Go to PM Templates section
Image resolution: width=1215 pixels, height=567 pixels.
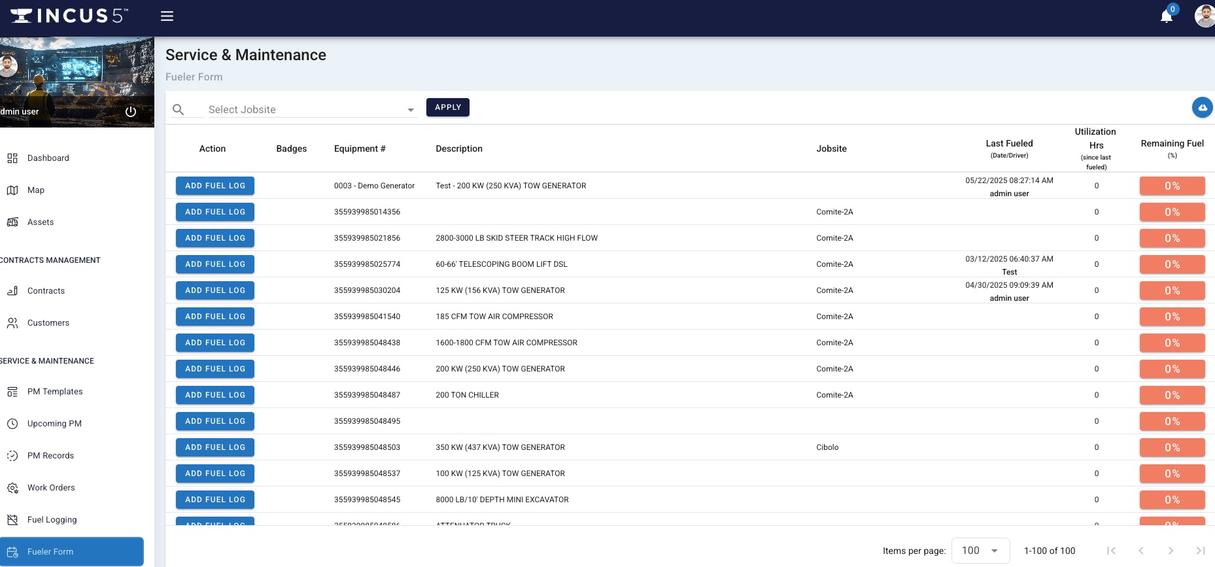click(55, 392)
